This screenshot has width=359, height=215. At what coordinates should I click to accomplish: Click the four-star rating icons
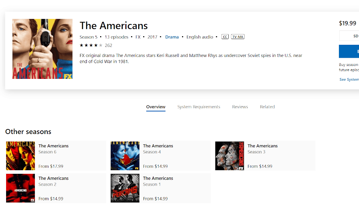click(x=91, y=45)
